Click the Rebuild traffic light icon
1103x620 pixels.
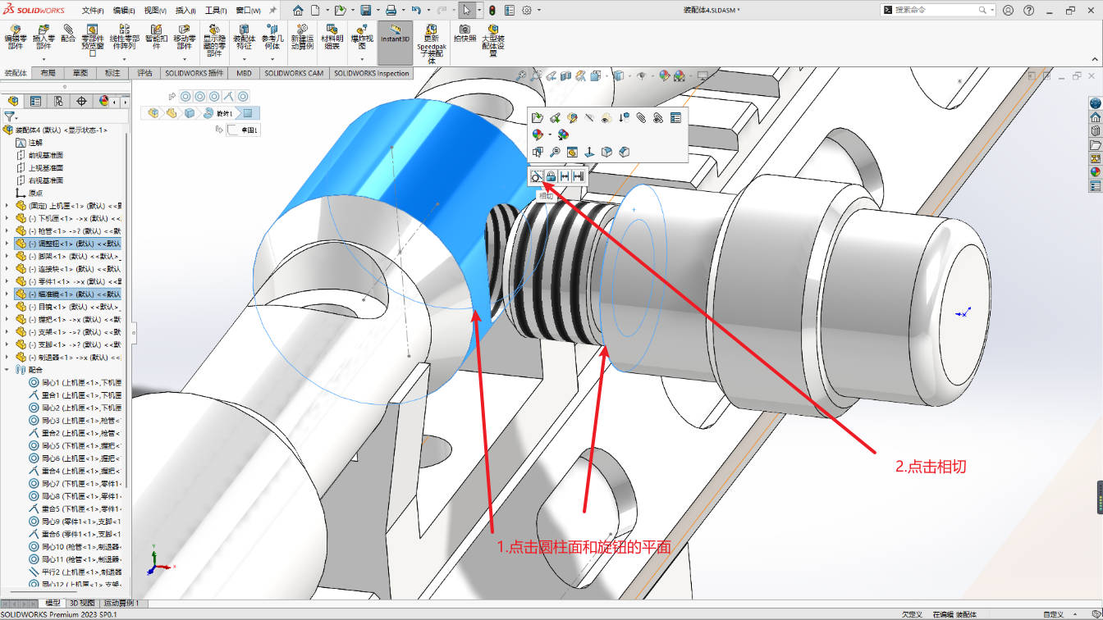492,10
